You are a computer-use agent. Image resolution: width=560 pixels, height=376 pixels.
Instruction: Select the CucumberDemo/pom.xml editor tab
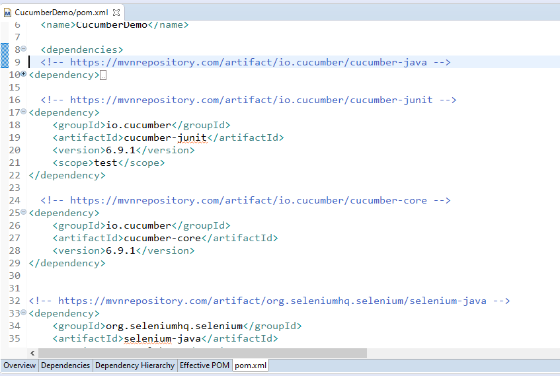pyautogui.click(x=61, y=13)
